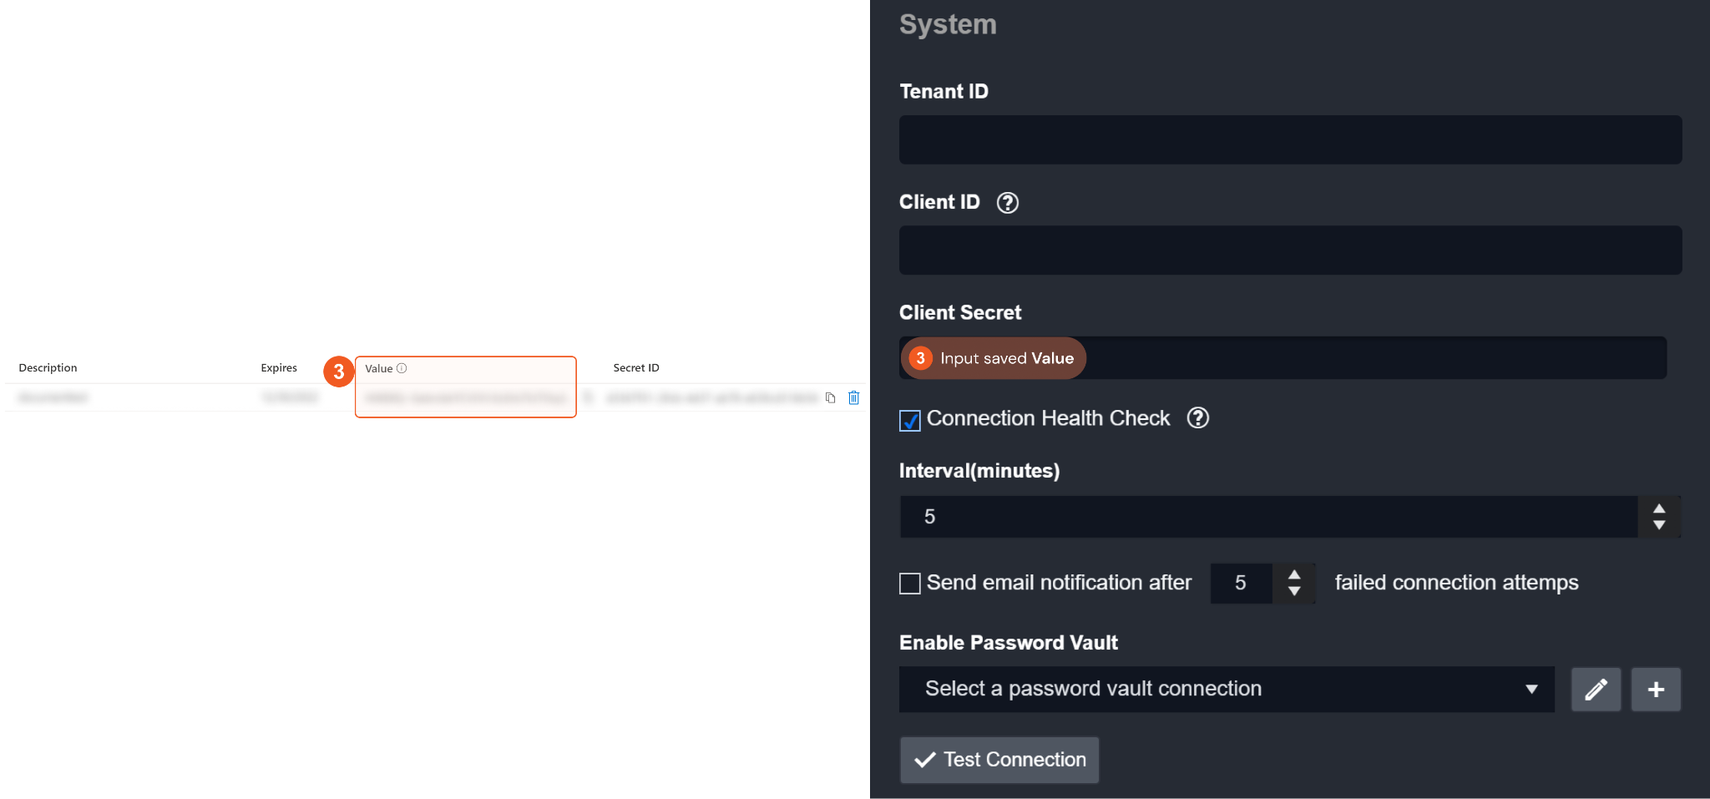
Task: Enable the Send email notification checkbox
Action: point(910,584)
